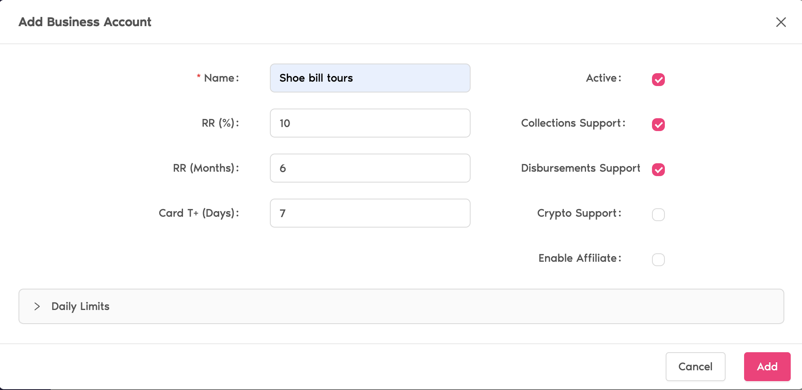The image size is (802, 390).
Task: Click into the RR (%) input field
Action: 370,123
